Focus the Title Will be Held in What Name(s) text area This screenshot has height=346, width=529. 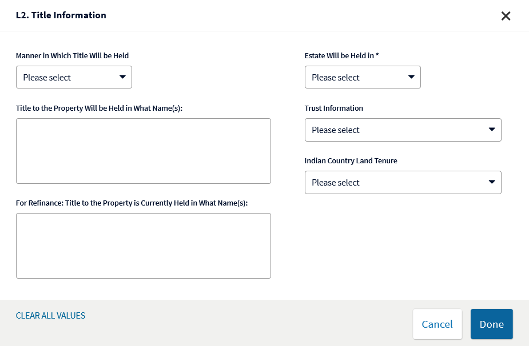[144, 151]
